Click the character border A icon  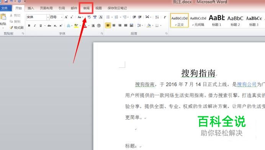click(101, 17)
